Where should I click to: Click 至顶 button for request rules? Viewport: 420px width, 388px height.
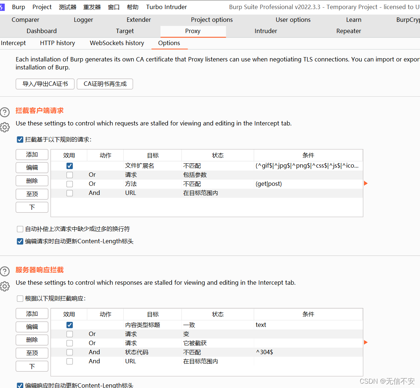coord(32,194)
